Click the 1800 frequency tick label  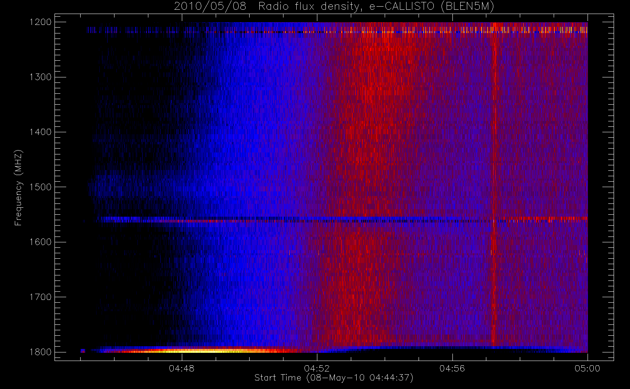(x=40, y=352)
